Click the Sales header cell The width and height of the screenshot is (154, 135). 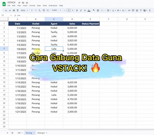click(72, 24)
